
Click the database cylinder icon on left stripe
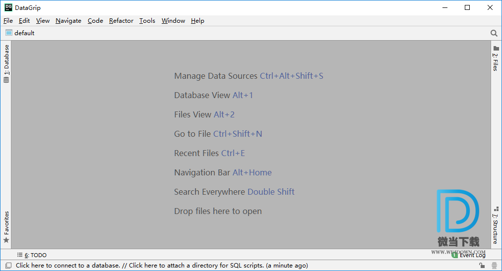pos(6,80)
